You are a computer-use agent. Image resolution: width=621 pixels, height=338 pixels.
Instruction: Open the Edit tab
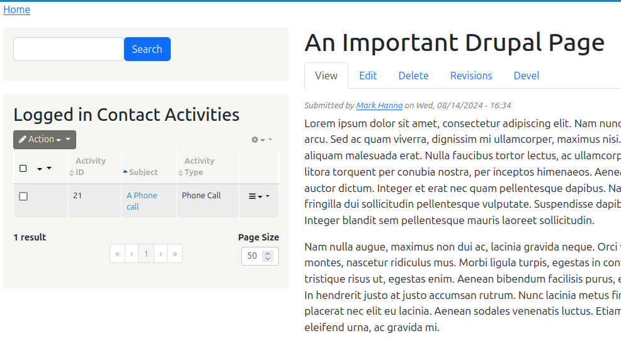368,76
